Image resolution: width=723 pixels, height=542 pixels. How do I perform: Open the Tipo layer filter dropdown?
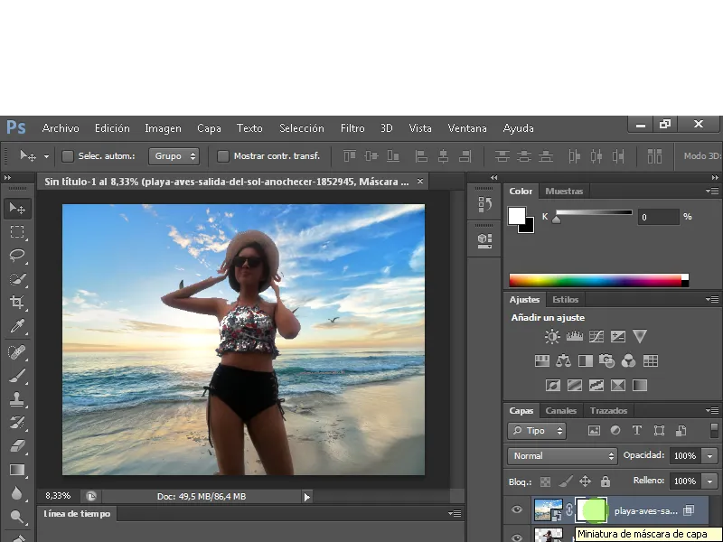click(537, 431)
